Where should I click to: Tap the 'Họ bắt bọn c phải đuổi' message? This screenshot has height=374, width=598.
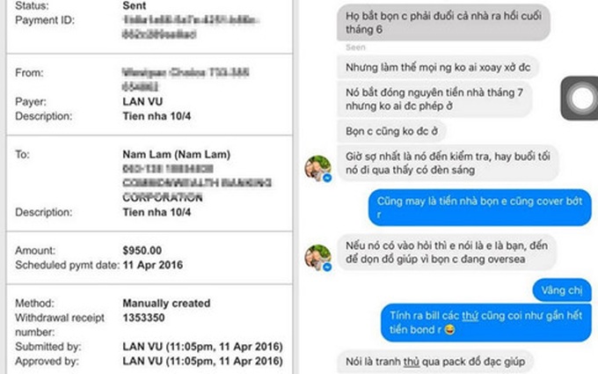[443, 23]
